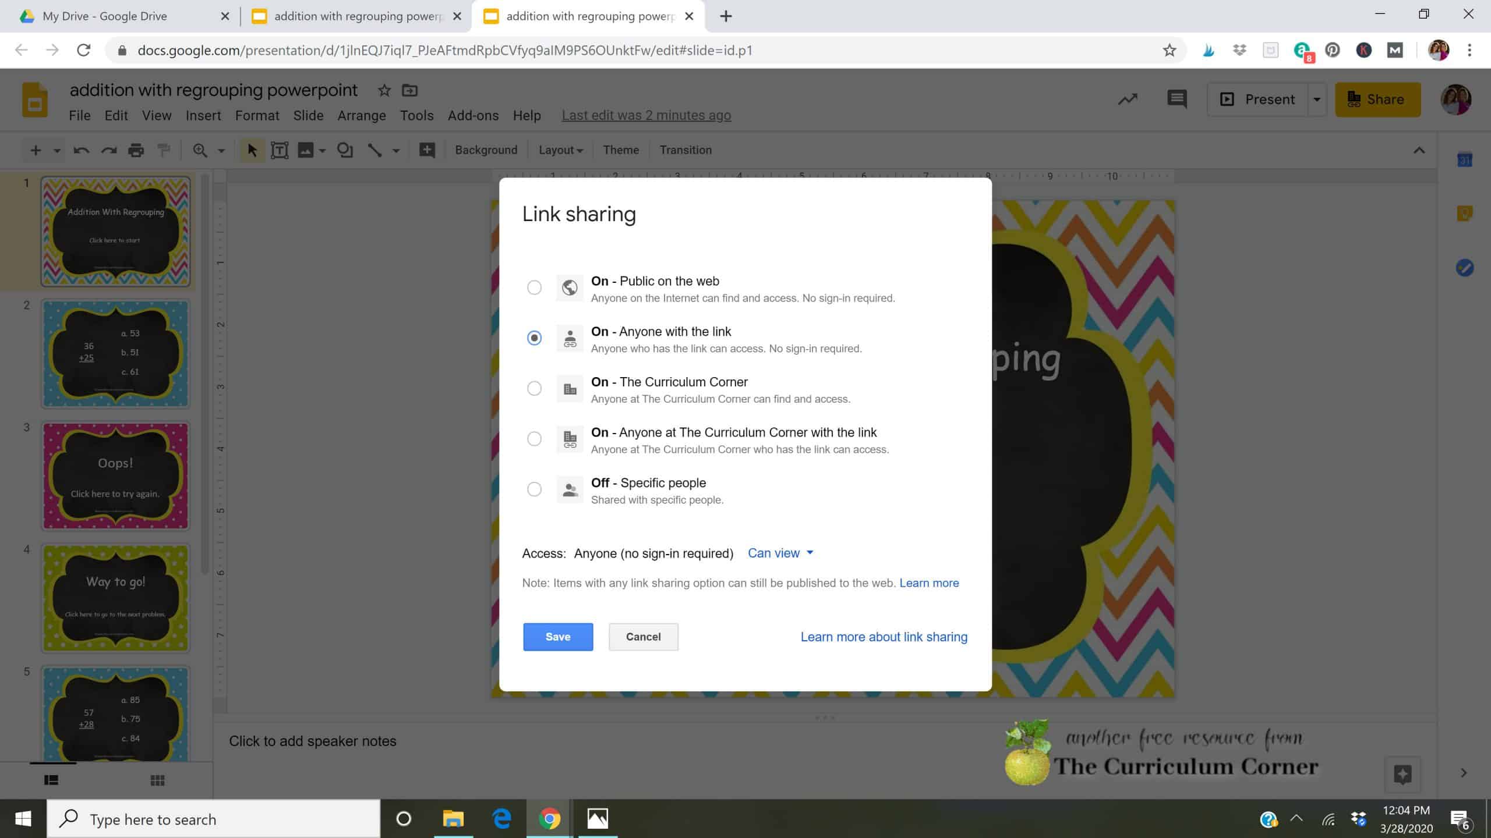Switch to grid view icon
This screenshot has width=1491, height=838.
click(157, 780)
